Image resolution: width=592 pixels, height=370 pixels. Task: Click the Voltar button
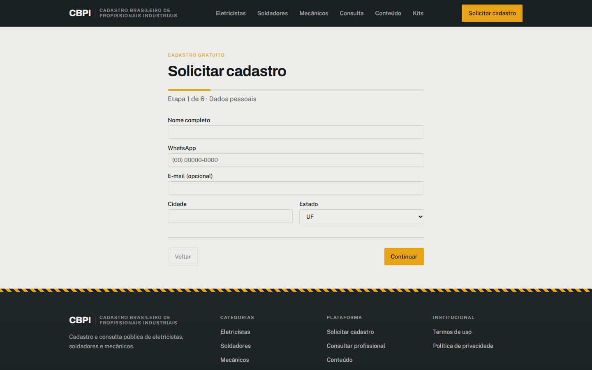click(x=183, y=257)
